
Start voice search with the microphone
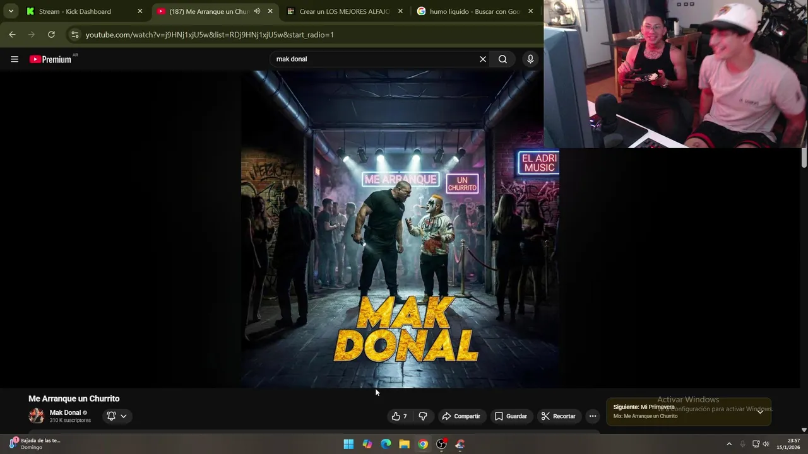pos(530,59)
